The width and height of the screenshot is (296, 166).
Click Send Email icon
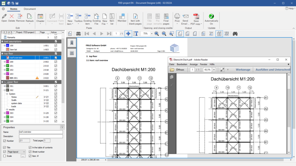185,16
